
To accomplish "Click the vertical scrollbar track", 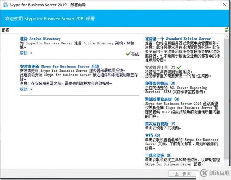I will click(227, 98).
